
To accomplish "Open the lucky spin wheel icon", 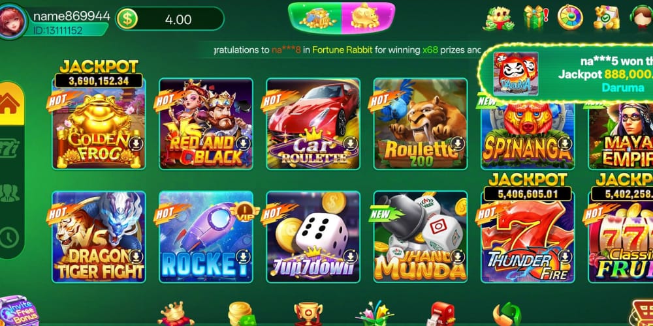I will click(570, 17).
